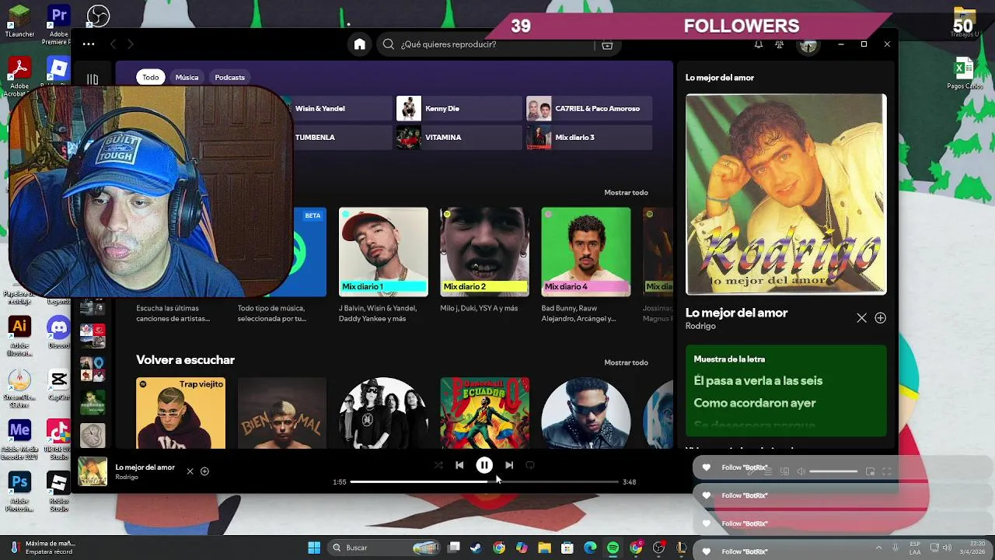The width and height of the screenshot is (995, 560).
Task: Open the Windows Start menu
Action: (314, 548)
